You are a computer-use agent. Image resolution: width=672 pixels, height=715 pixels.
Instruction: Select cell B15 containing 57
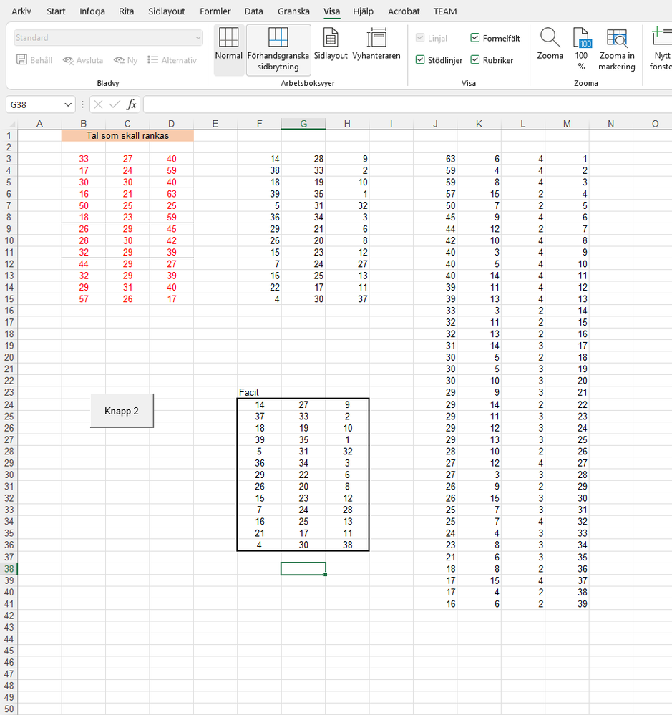tap(84, 298)
